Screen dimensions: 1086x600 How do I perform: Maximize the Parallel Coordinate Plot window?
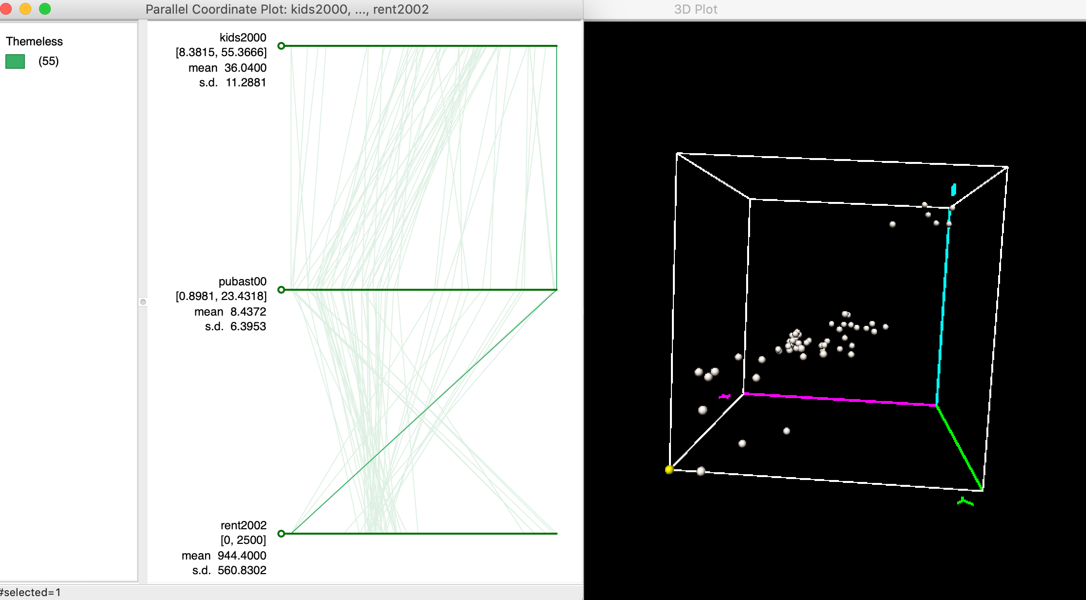[45, 9]
